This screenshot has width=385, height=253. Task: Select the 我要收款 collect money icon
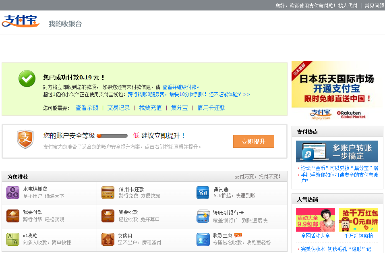[108, 216]
